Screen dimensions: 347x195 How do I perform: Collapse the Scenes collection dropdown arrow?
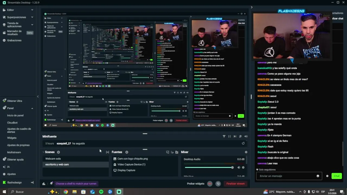(43, 152)
